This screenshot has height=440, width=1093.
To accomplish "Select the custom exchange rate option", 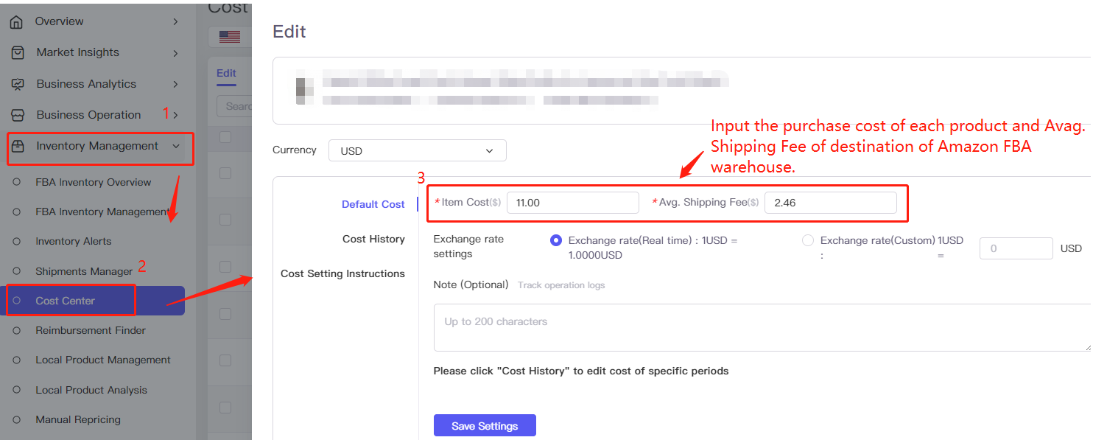I will tap(808, 240).
